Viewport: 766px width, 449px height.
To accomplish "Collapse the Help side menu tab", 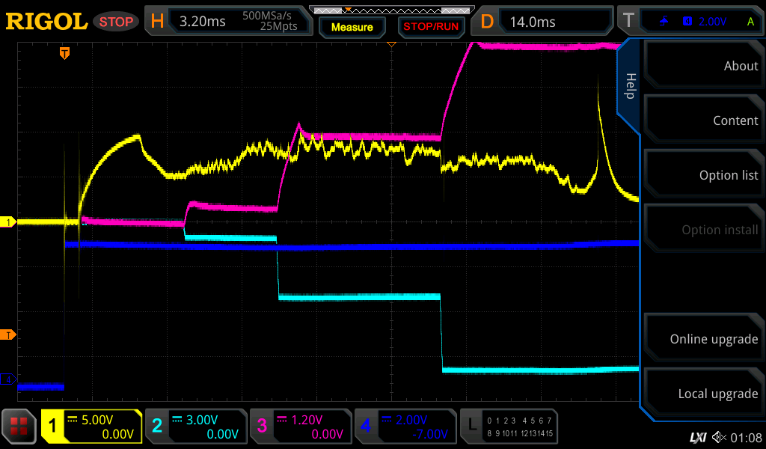I will [629, 86].
